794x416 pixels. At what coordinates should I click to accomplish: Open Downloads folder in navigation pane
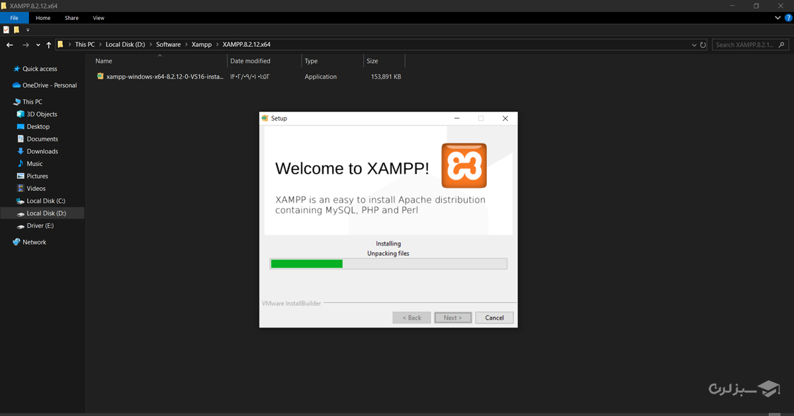(42, 151)
